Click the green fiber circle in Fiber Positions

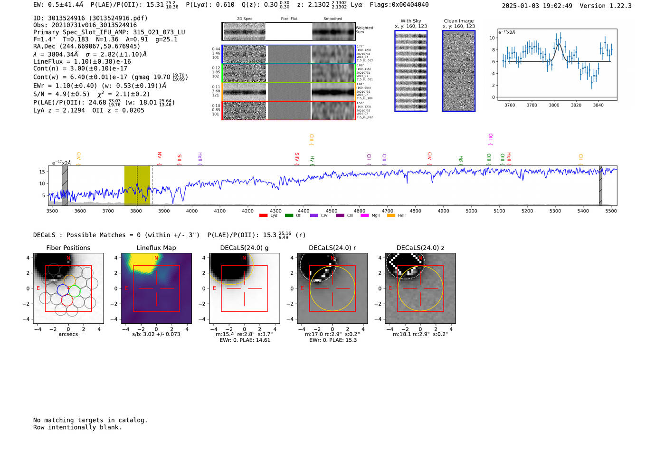point(74,291)
